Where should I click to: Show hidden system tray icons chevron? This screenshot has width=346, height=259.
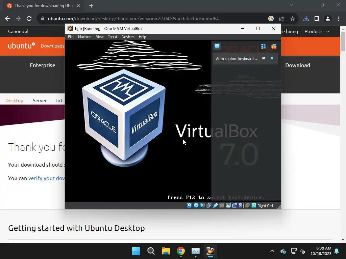point(272,251)
